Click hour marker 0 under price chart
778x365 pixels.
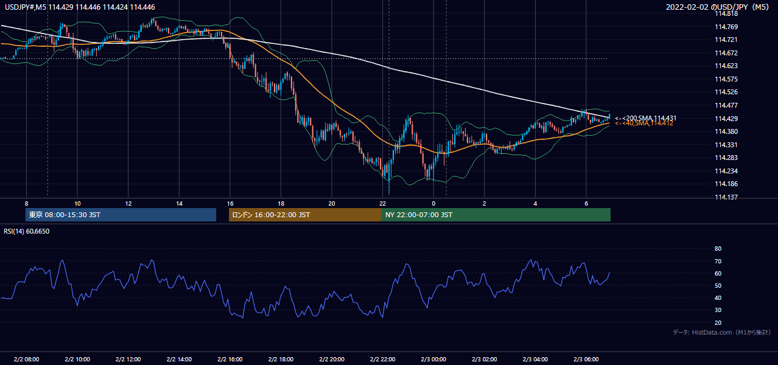pyautogui.click(x=433, y=203)
